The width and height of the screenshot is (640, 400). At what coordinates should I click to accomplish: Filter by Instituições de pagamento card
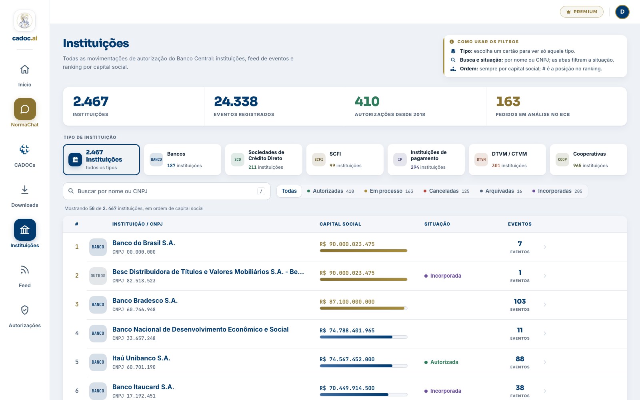[426, 160]
